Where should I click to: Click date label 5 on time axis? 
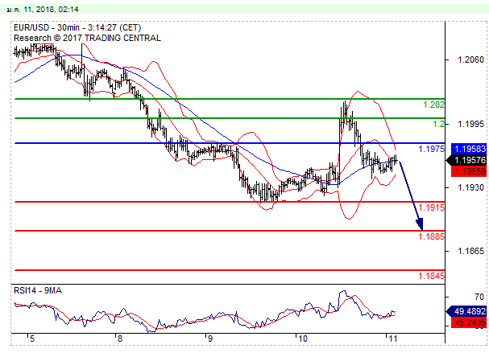(x=31, y=339)
